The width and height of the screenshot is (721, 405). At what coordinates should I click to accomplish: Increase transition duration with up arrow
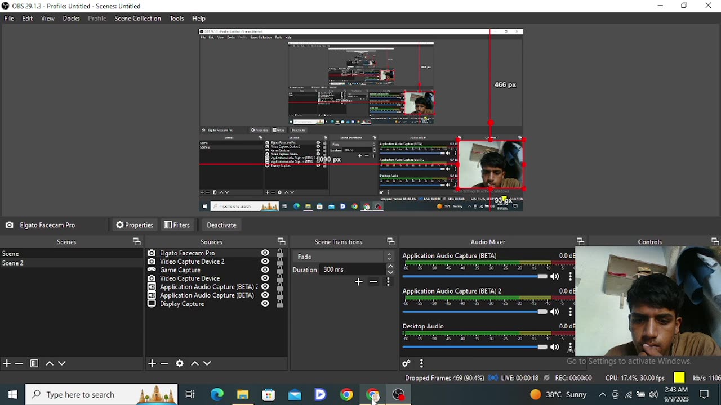(x=390, y=267)
